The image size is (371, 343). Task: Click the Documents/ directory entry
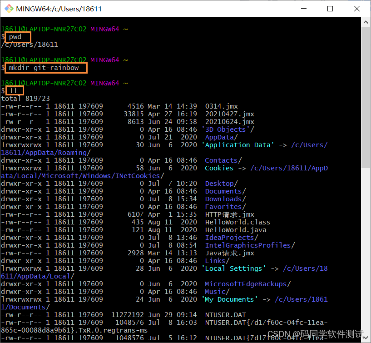coord(226,191)
